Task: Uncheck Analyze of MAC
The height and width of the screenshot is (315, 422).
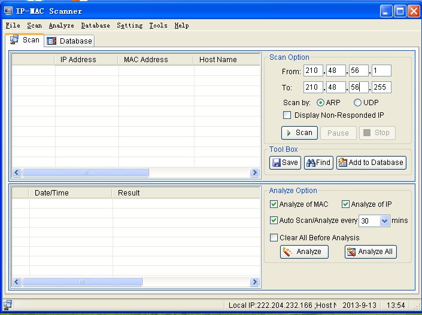Action: (x=274, y=204)
